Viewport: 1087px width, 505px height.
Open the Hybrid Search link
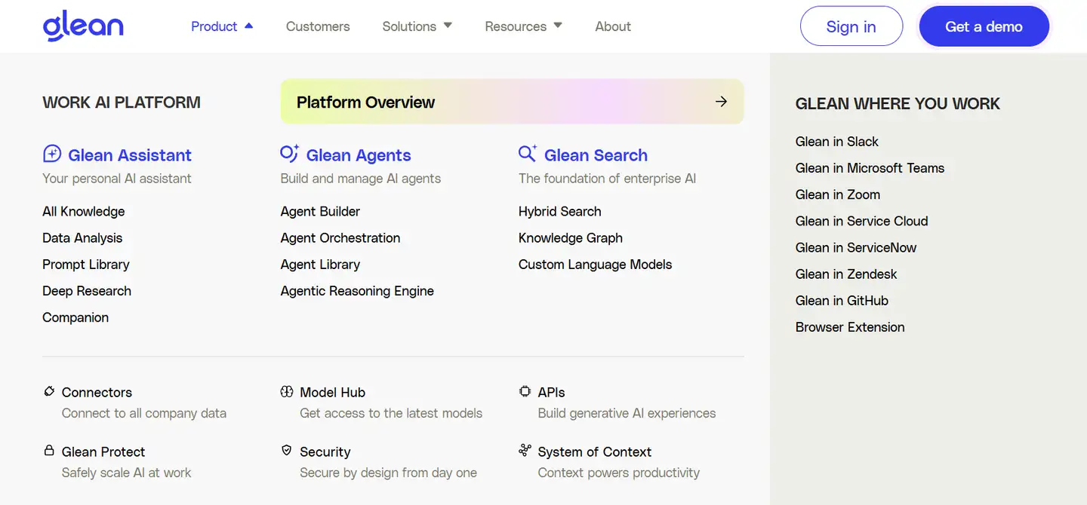[560, 212]
